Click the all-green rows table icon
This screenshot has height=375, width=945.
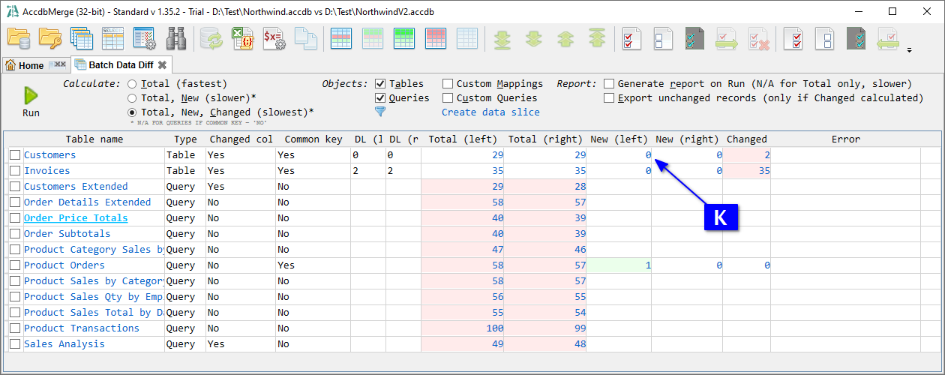point(404,38)
